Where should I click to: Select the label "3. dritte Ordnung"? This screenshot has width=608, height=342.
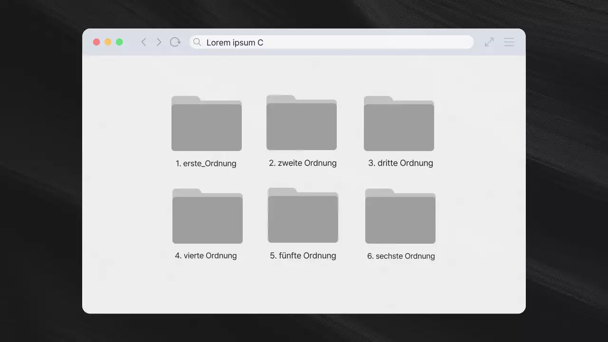pyautogui.click(x=400, y=163)
